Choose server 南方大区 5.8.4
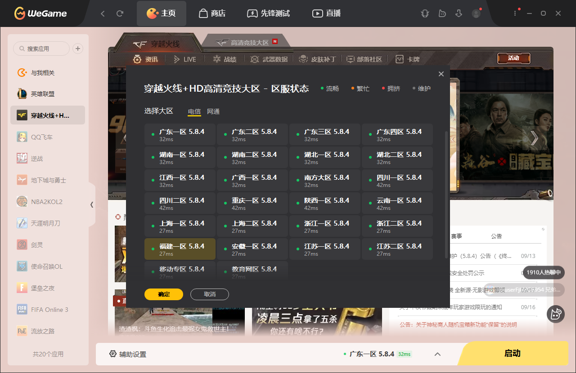576x373 pixels. (x=325, y=180)
